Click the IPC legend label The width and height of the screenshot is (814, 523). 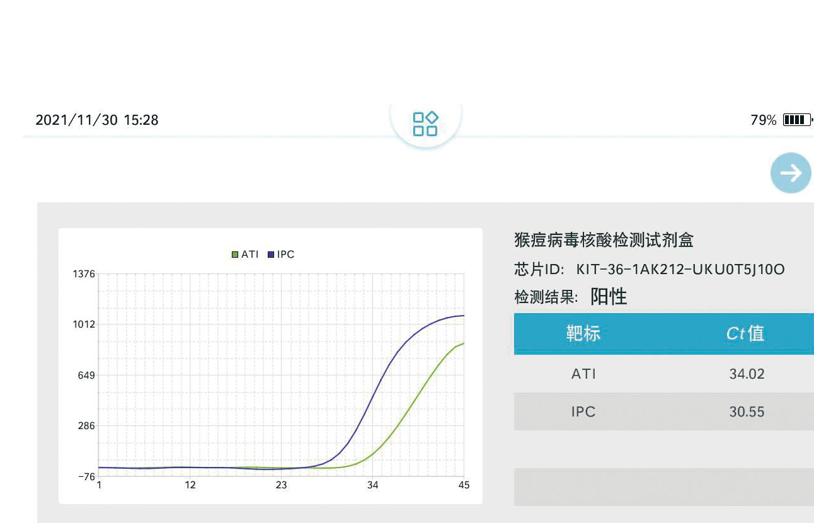point(285,255)
